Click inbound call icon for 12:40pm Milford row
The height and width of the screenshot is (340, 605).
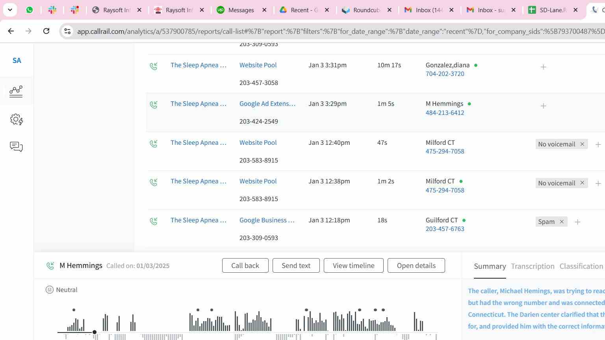coord(154,144)
